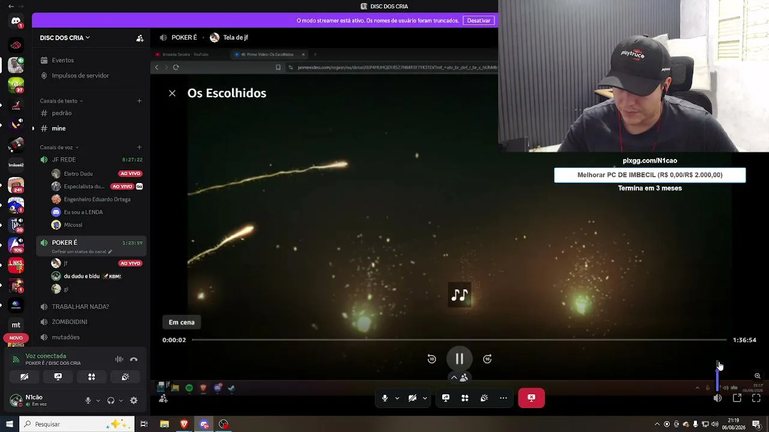This screenshot has width=769, height=432.
Task: Toggle camera in the call control bar
Action: pyautogui.click(x=413, y=398)
